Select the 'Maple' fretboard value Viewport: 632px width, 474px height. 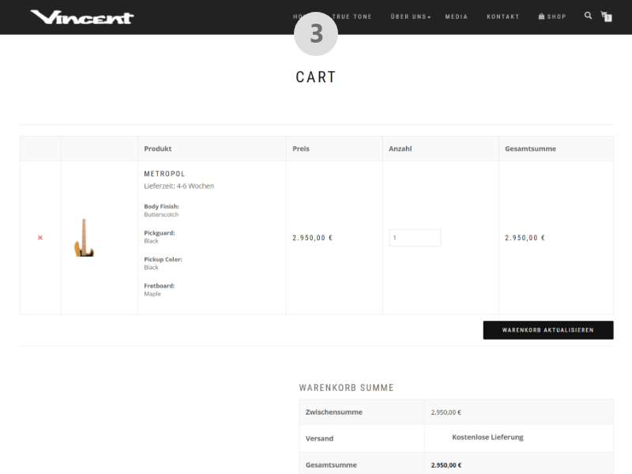click(x=152, y=294)
